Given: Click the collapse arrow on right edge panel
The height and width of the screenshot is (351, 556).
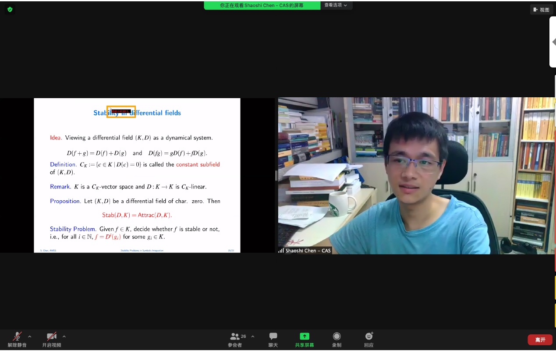Looking at the screenshot, I should coord(553,43).
